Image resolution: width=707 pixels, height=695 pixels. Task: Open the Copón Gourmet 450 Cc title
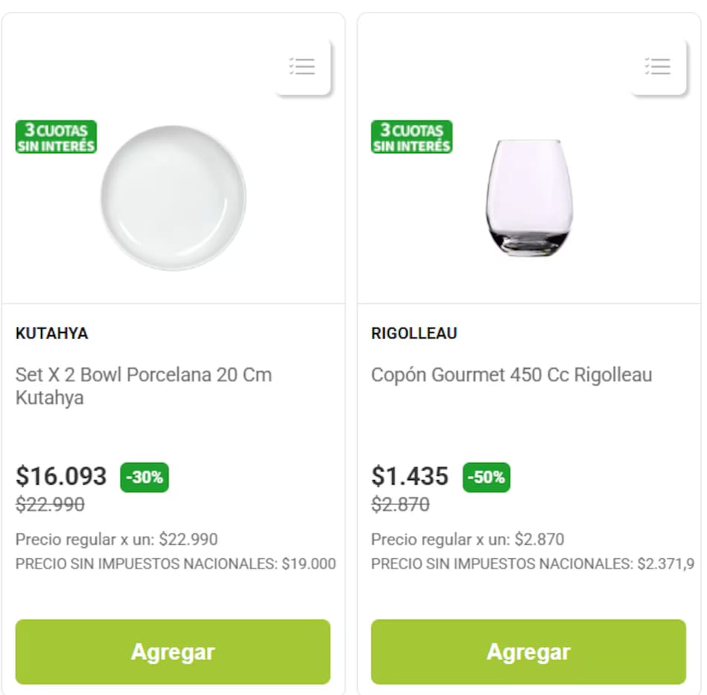[511, 375]
